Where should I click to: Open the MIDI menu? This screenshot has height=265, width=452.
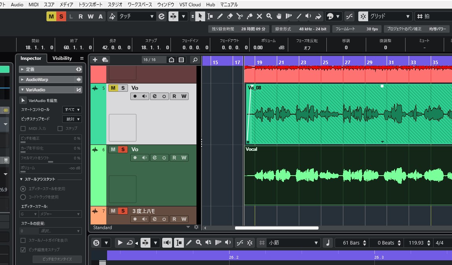coord(33,5)
